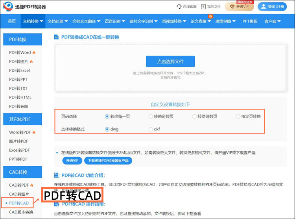The image size is (295, 219).
Task: Open PDF转HTML in sidebar
Action: click(x=20, y=97)
